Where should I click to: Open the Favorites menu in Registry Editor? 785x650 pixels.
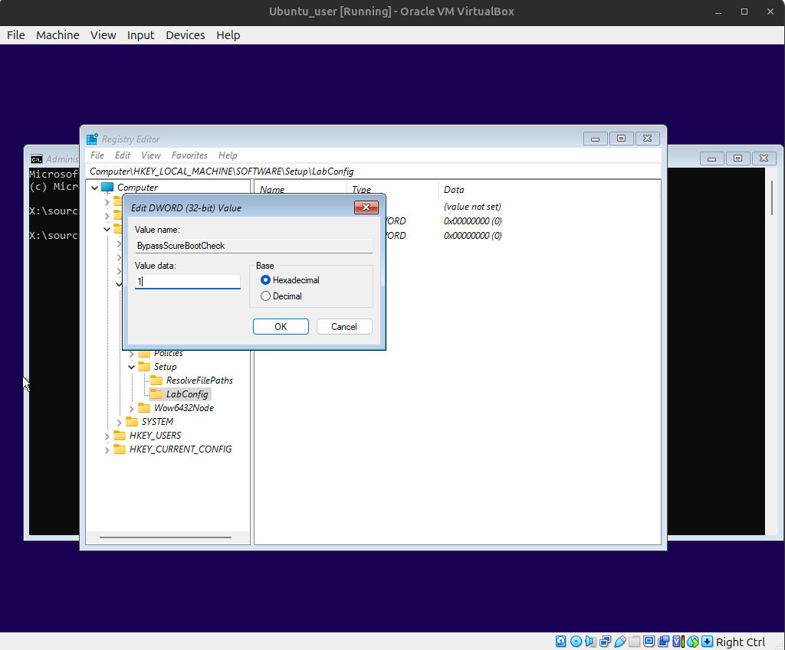point(189,155)
